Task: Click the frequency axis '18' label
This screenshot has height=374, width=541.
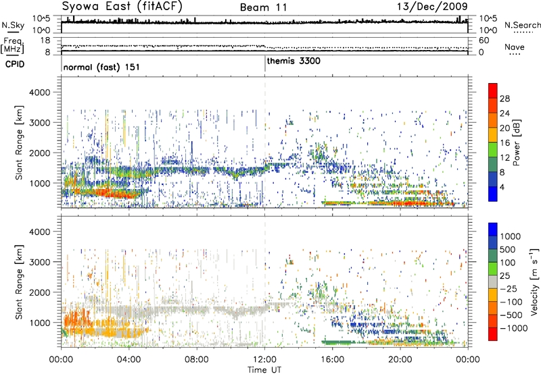Action: point(45,41)
